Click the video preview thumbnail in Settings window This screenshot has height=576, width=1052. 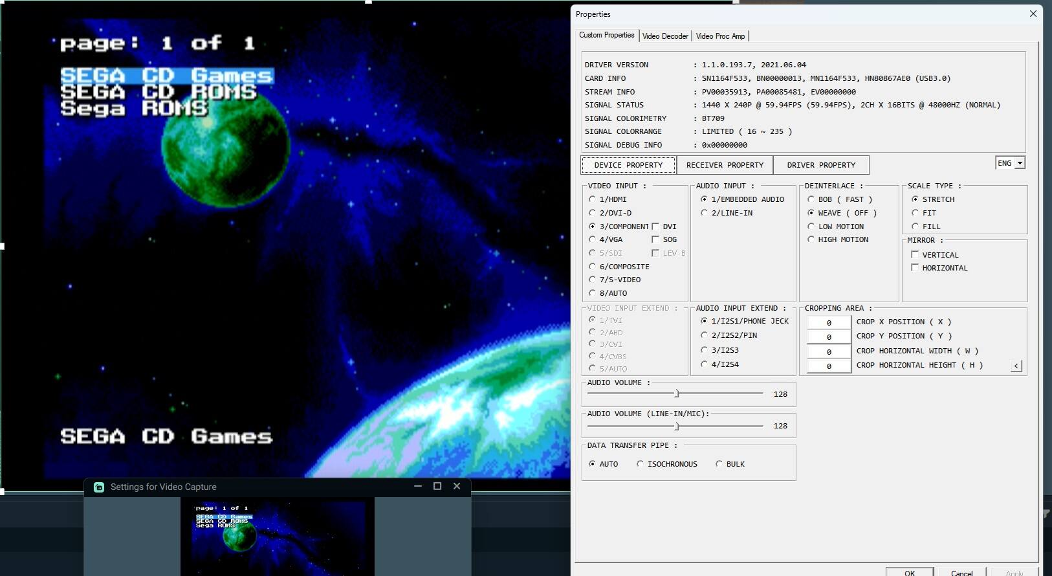[x=278, y=537]
